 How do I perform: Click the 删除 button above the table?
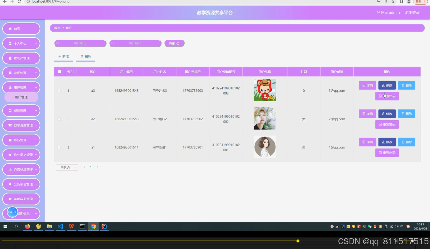tap(86, 57)
